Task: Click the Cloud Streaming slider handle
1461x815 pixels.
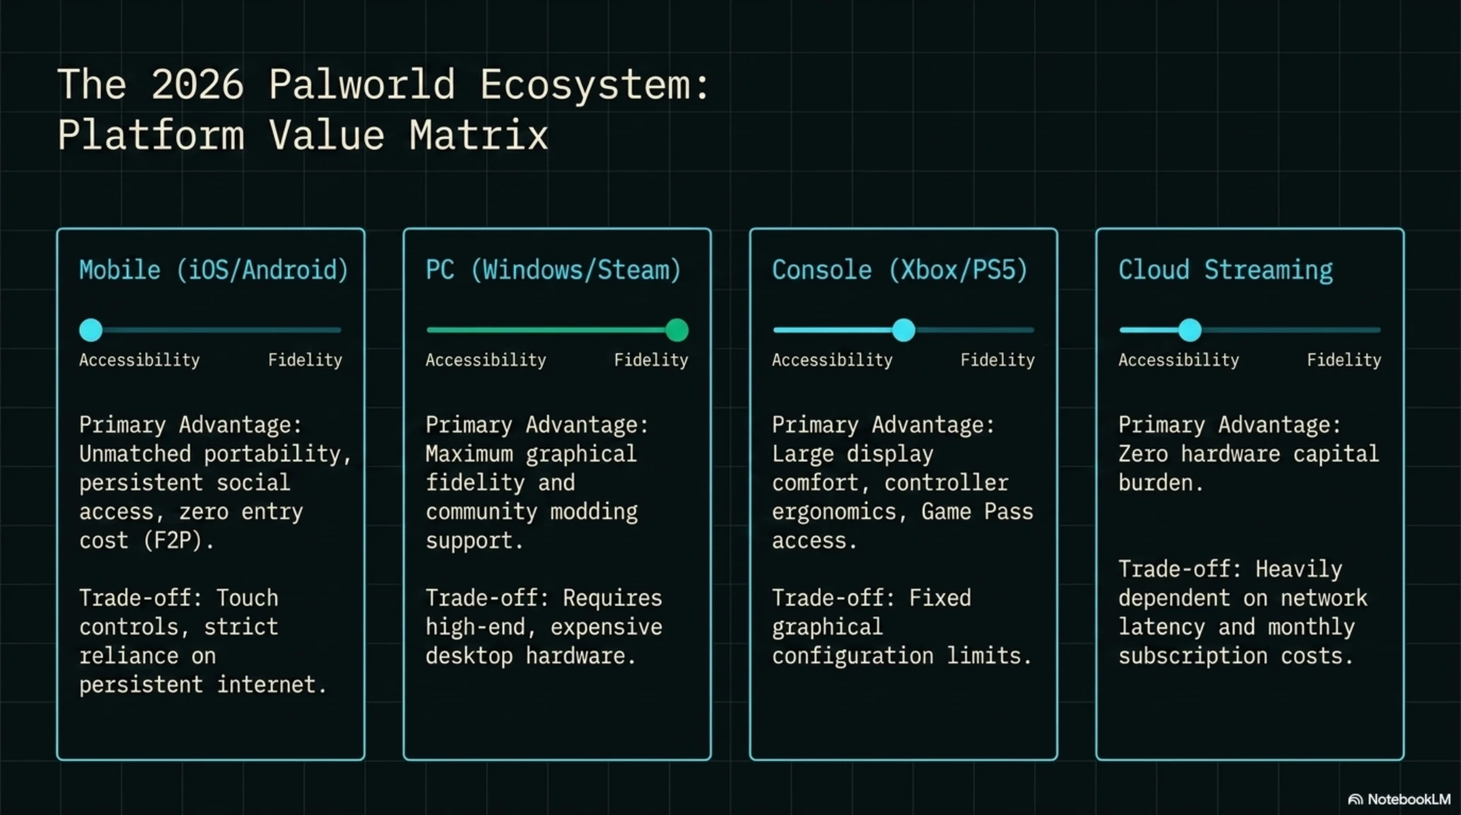Action: pyautogui.click(x=1190, y=330)
